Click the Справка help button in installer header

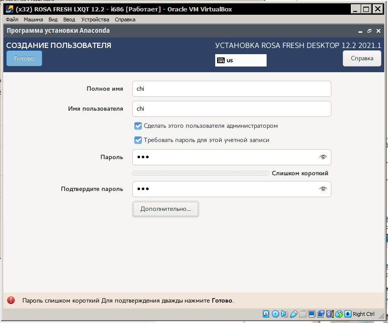[x=362, y=58]
